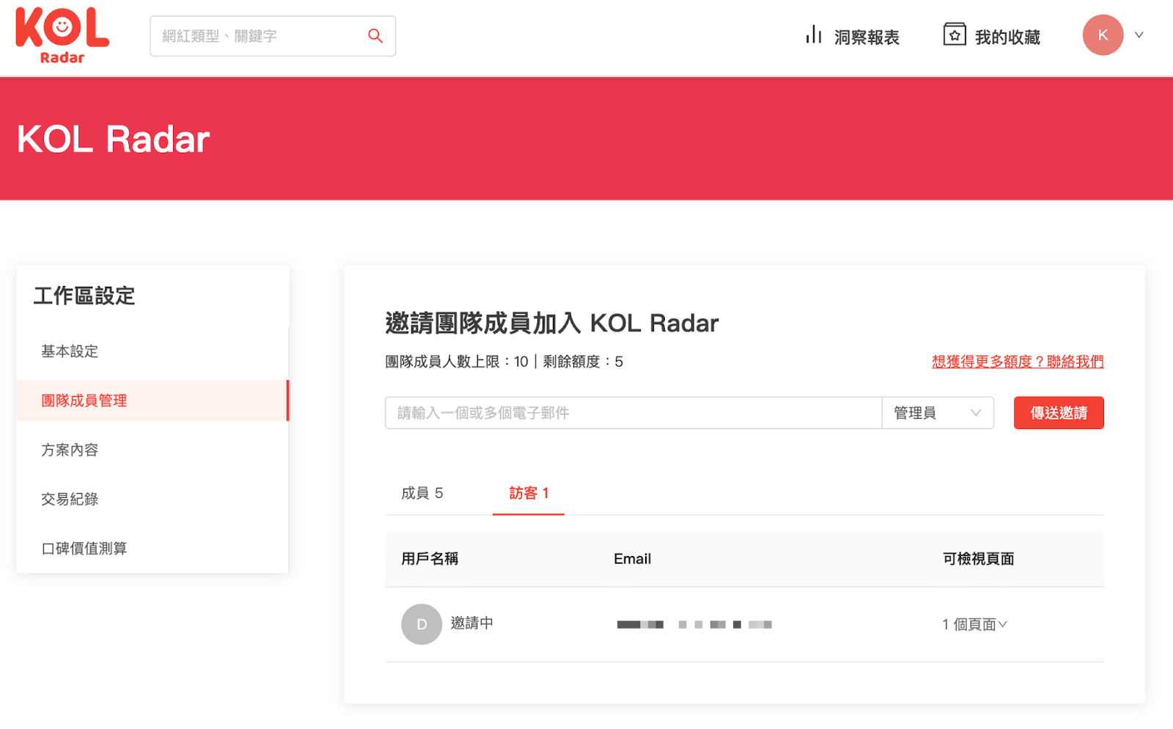
Task: Click the 邀請團隊成員加入 KOL Radar heading
Action: (x=552, y=323)
